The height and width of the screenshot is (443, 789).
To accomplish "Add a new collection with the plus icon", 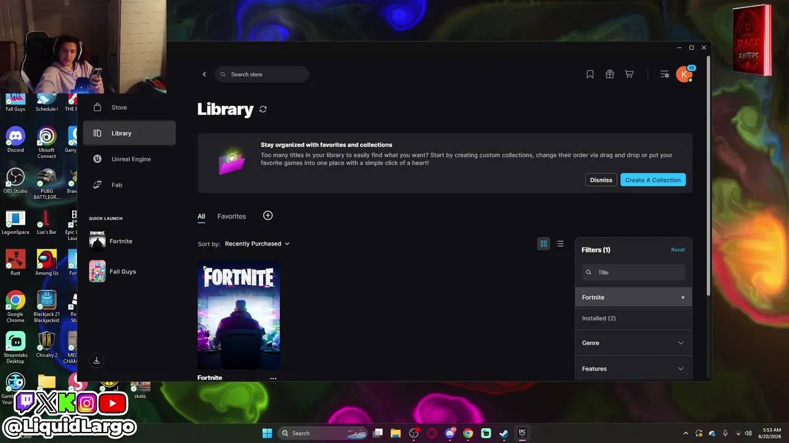I will tap(268, 215).
